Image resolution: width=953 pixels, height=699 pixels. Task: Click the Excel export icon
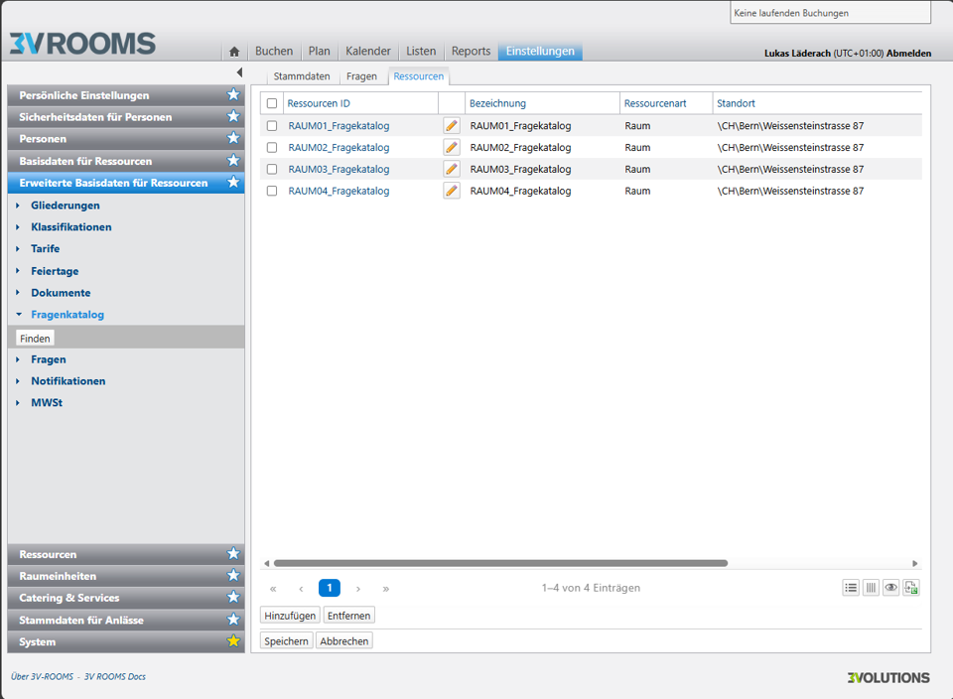[911, 588]
